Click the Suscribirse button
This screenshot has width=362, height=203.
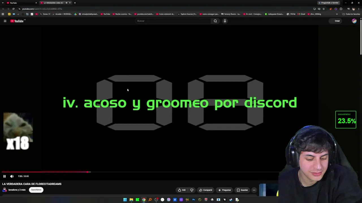pyautogui.click(x=36, y=190)
